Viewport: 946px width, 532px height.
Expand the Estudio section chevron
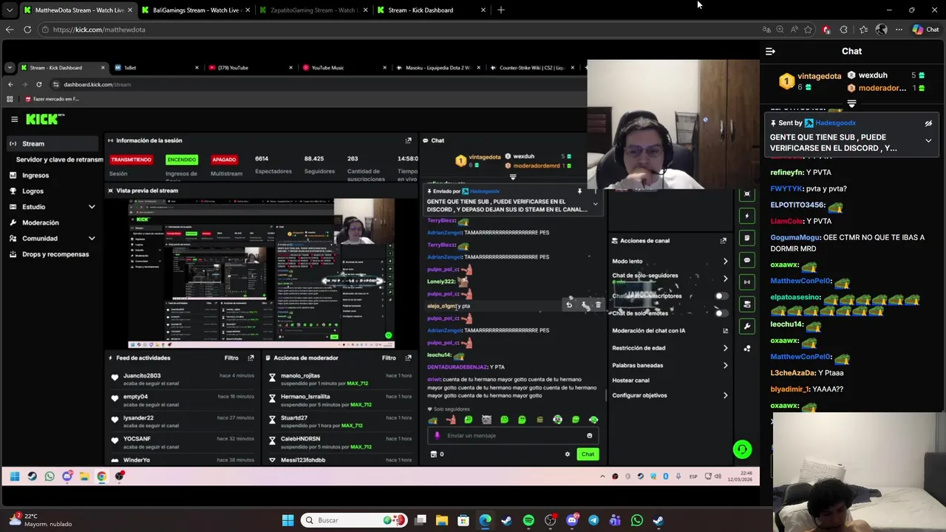92,207
